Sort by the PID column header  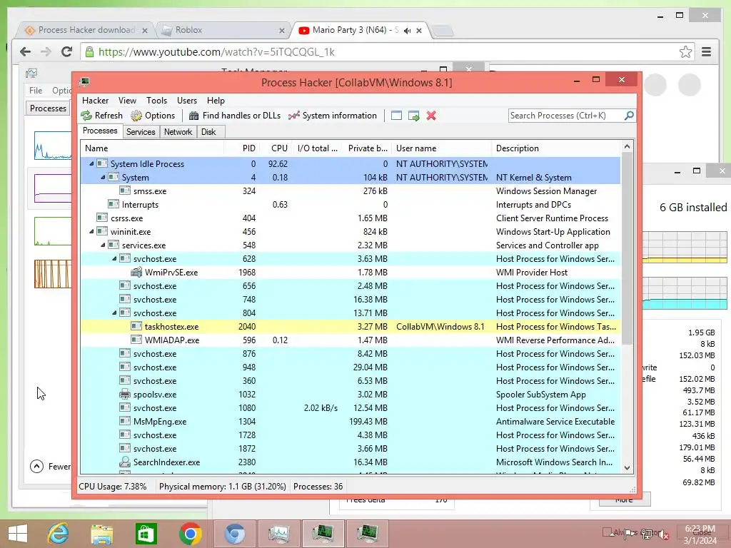[243, 148]
